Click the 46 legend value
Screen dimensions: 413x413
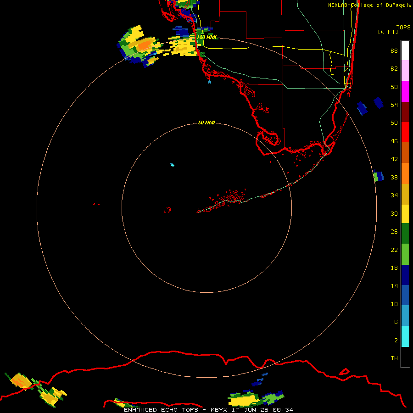pos(394,141)
